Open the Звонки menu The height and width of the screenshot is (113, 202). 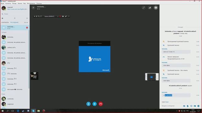pos(20,3)
